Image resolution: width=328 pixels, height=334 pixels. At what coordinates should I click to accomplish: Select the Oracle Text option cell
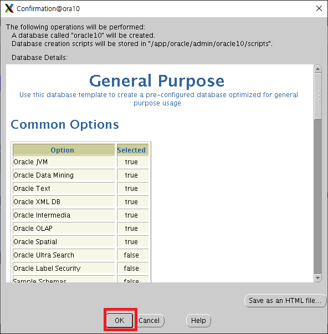pos(64,188)
